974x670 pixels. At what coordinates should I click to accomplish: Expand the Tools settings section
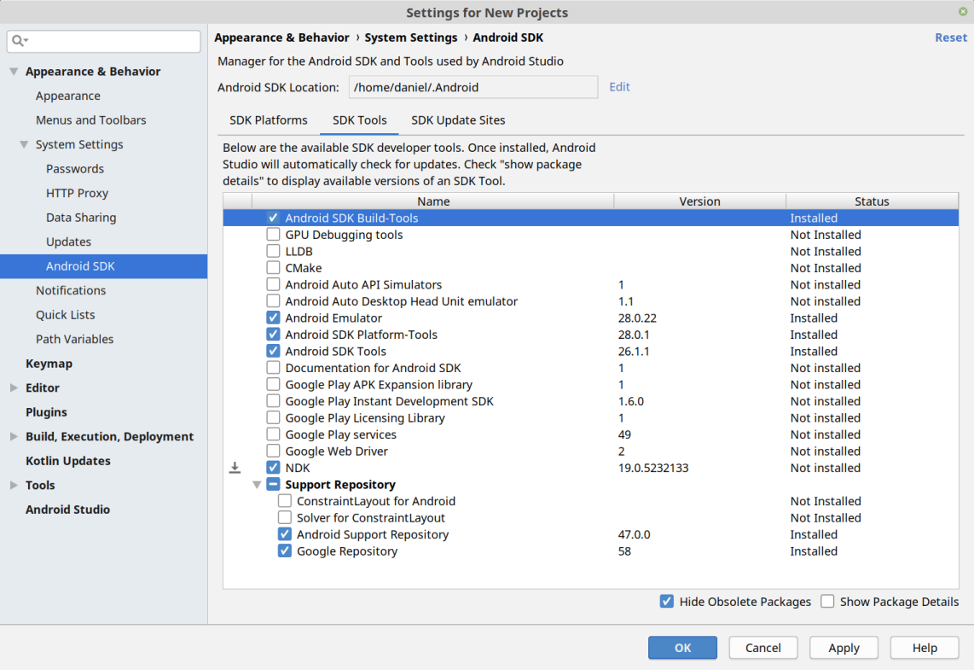click(x=14, y=485)
